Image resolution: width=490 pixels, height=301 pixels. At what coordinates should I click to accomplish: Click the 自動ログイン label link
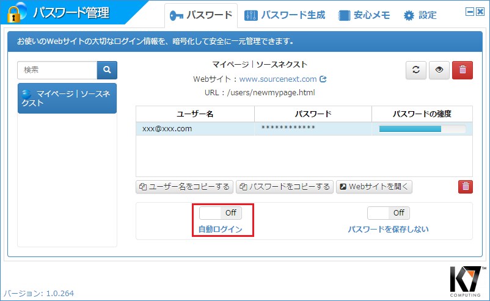(x=221, y=229)
